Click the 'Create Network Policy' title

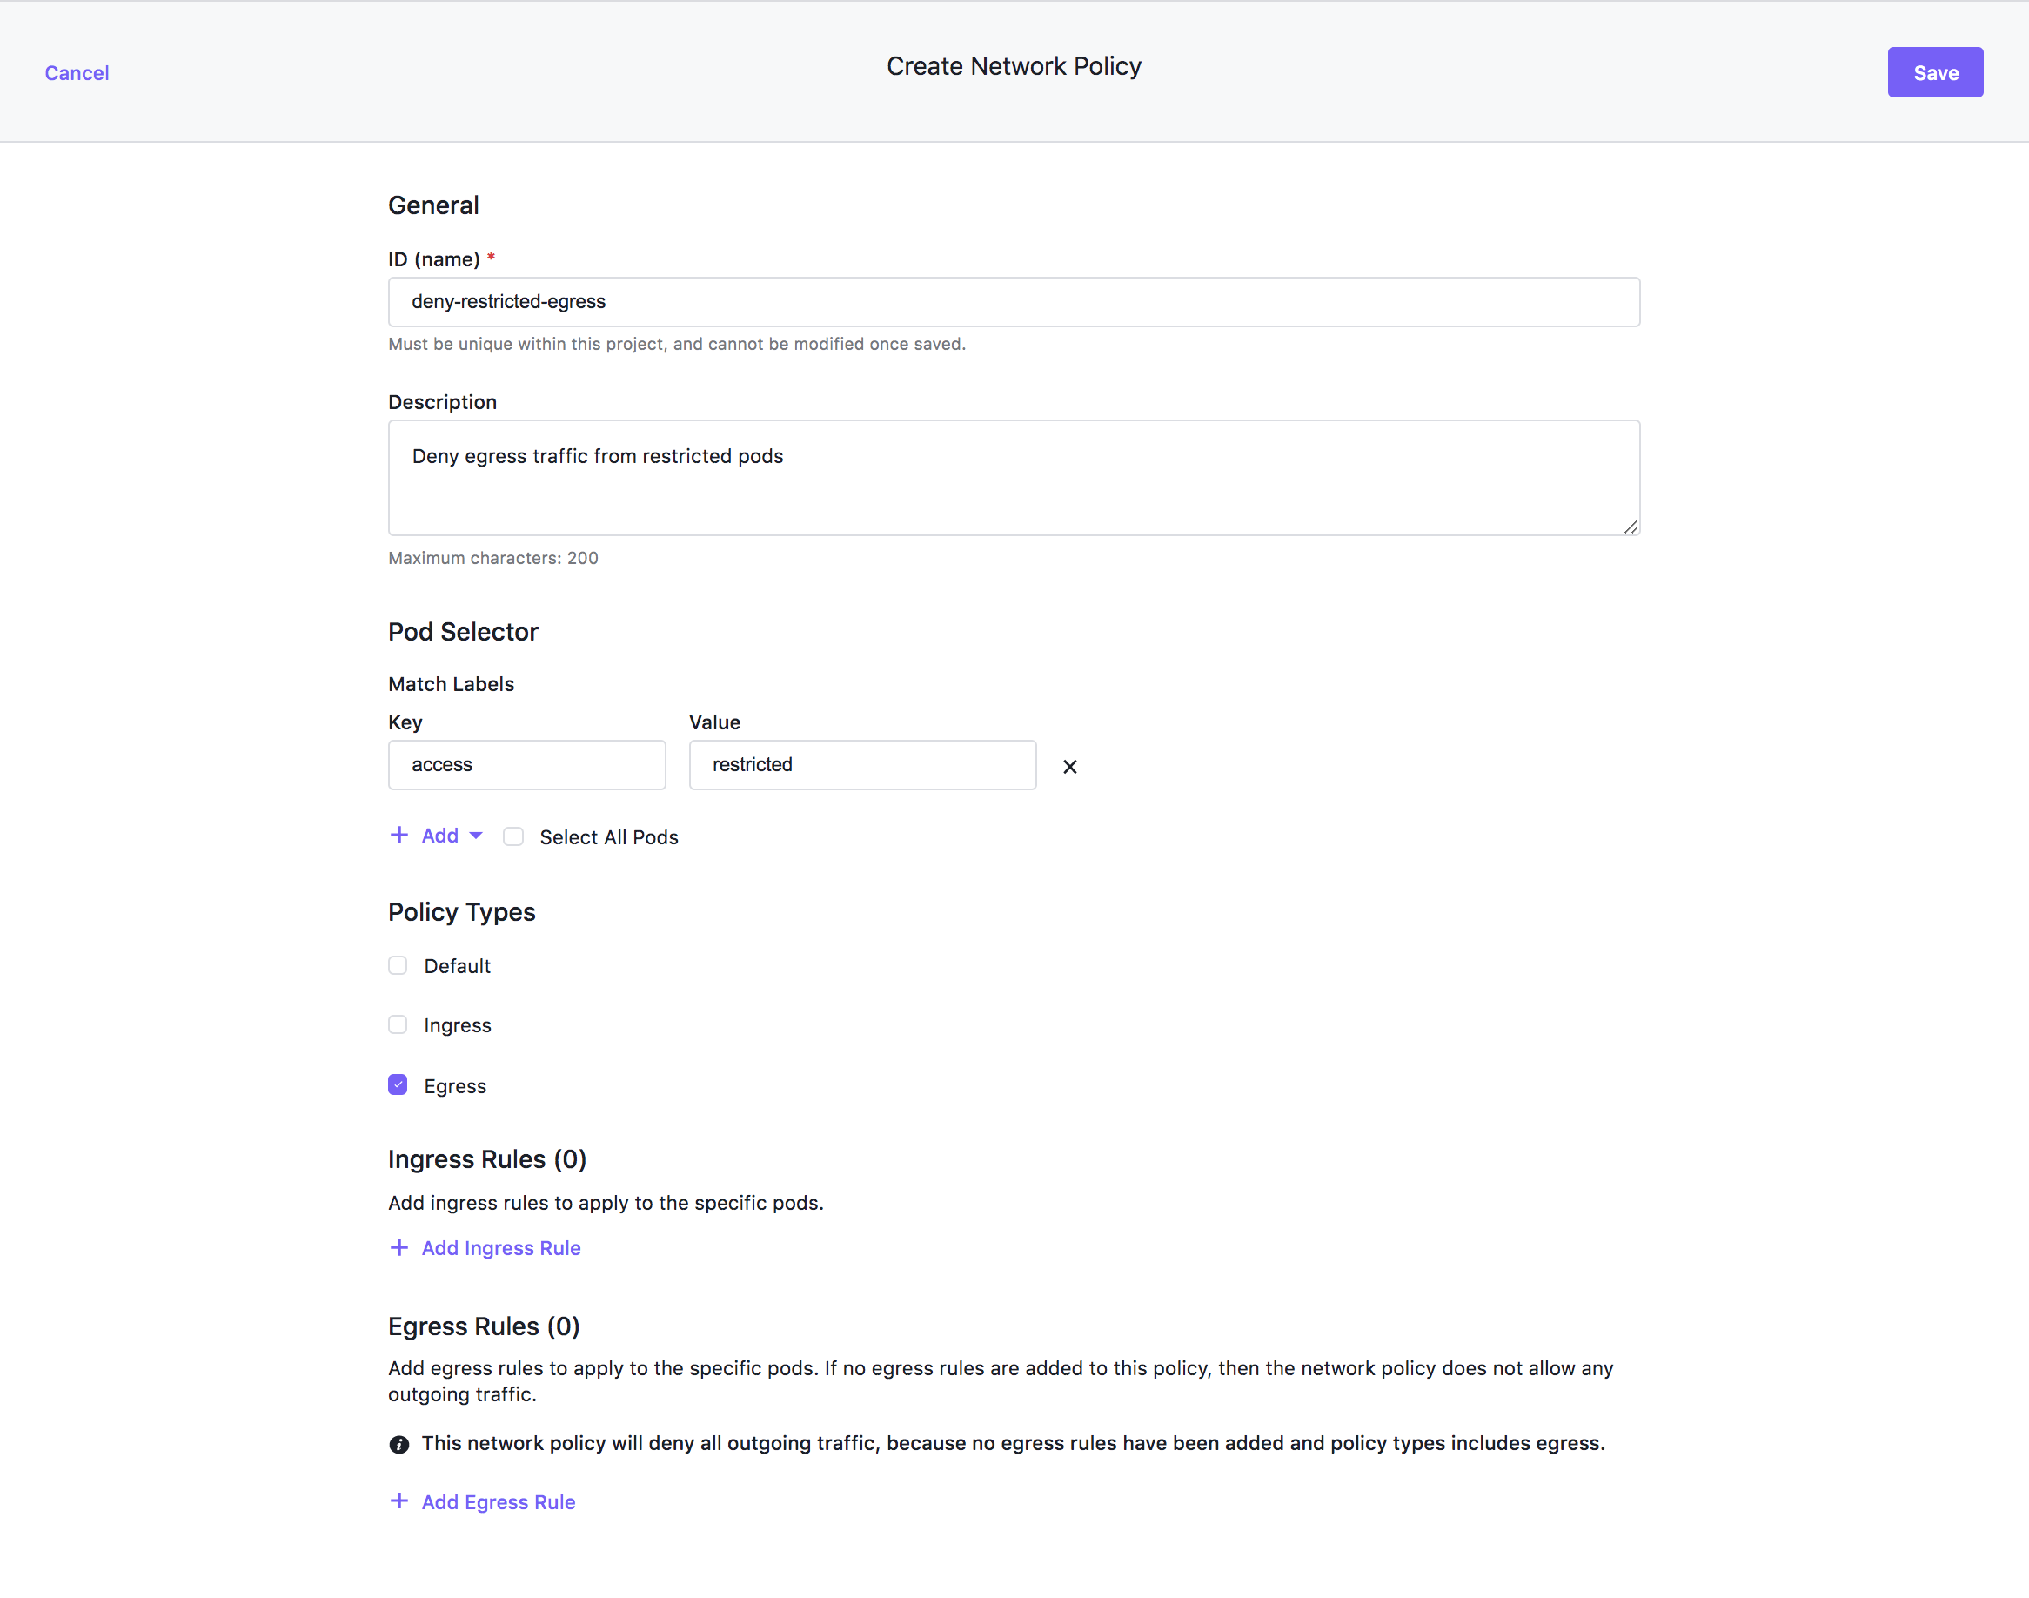click(x=1014, y=66)
